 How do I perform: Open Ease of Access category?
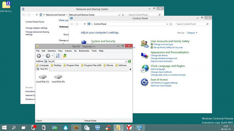pos(159,80)
